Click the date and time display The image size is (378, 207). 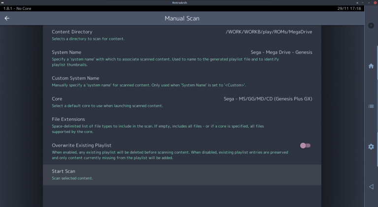(349, 9)
